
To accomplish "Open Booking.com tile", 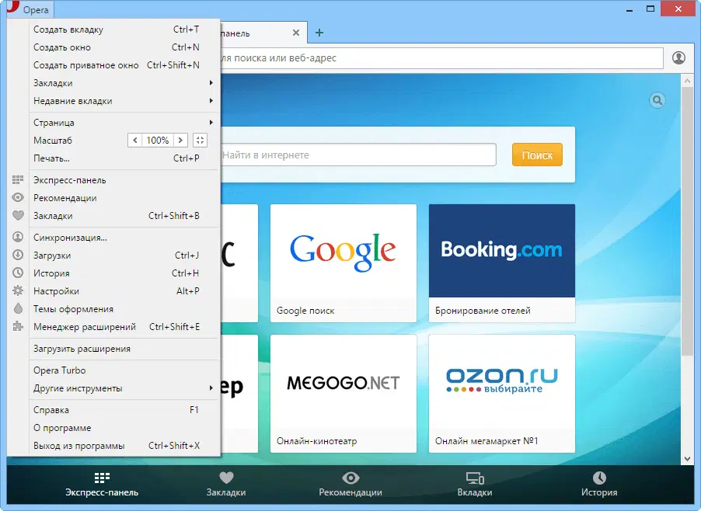I will coord(501,263).
